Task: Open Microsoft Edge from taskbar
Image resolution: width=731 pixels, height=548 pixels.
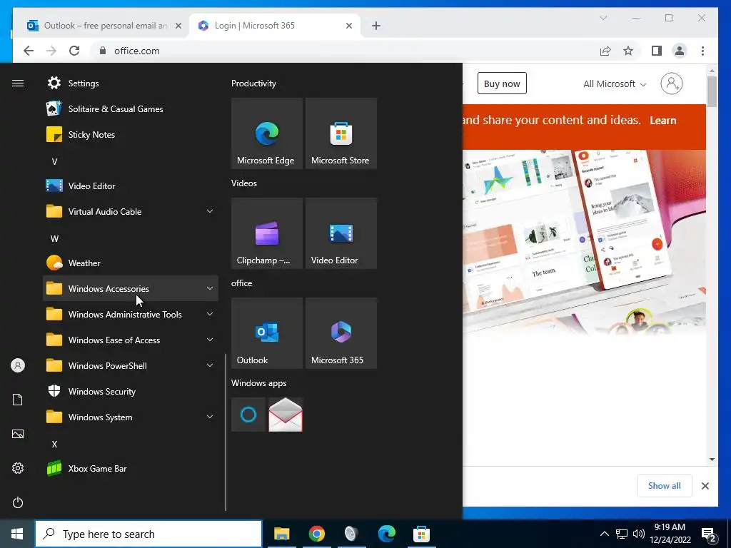Action: pos(386,534)
